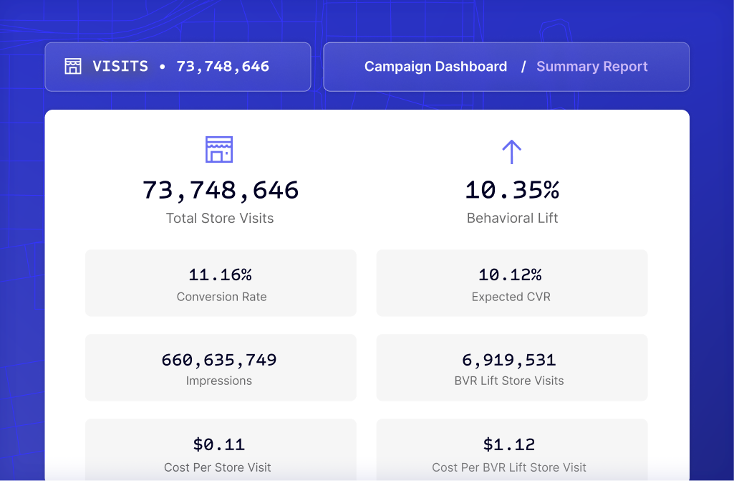
Task: Click the $1.12 Cost Per BVR Lift card
Action: [x=511, y=449]
